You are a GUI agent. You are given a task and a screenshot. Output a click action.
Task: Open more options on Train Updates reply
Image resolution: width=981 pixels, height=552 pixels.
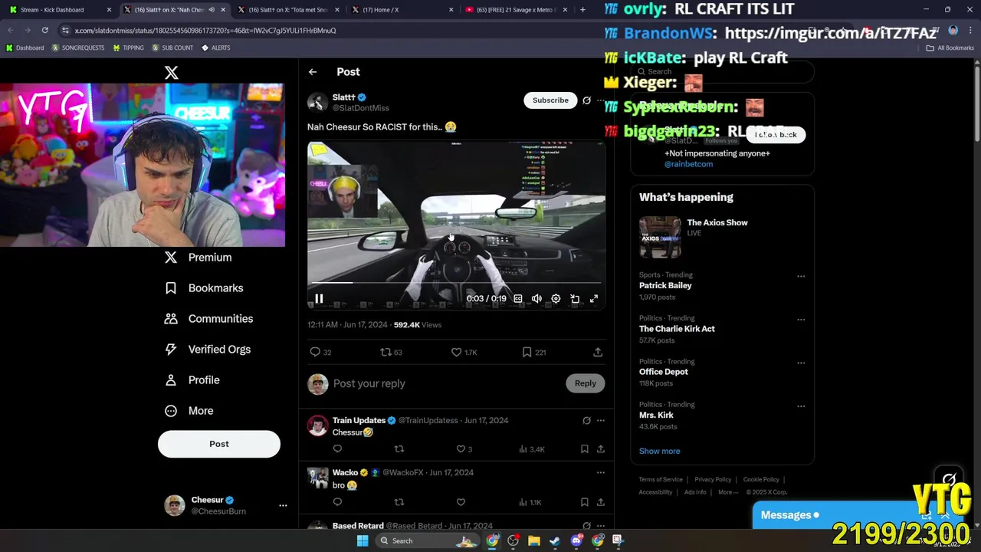601,420
